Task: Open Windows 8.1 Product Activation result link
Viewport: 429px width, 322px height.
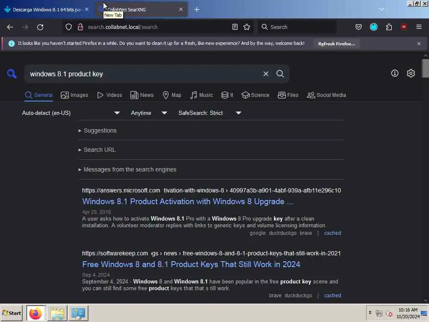Action: (187, 202)
